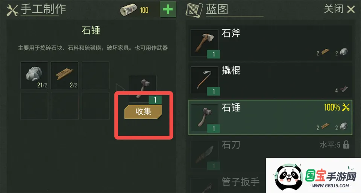The height and width of the screenshot is (193, 361).
Task: Click the crafted stone hammer output icon
Action: tap(143, 89)
